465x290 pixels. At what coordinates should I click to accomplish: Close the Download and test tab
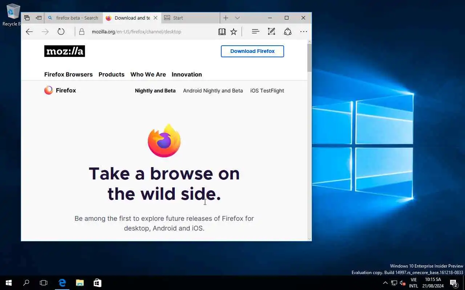coord(155,18)
